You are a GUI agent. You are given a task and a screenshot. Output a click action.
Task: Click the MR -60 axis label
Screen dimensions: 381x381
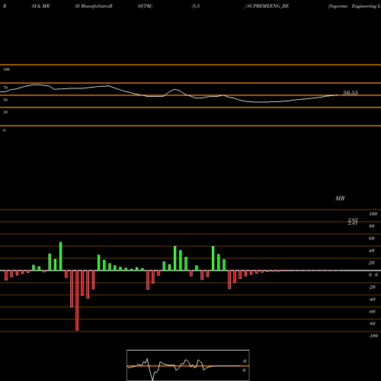372,312
